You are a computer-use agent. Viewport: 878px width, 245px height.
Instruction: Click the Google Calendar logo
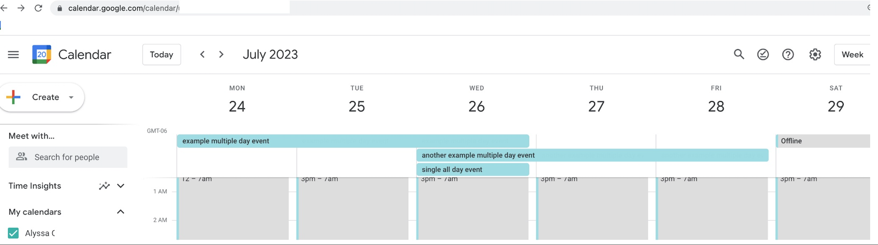[x=42, y=55]
